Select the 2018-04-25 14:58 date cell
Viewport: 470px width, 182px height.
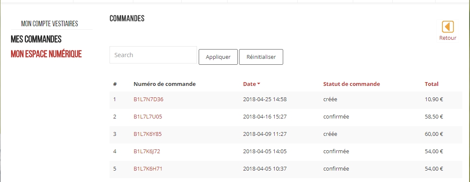click(x=265, y=99)
